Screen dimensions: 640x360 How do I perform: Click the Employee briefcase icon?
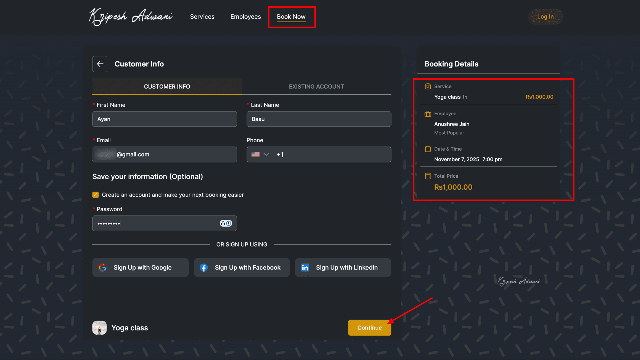[x=428, y=114]
